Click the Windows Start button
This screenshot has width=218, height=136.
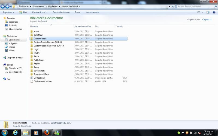[4, 133]
